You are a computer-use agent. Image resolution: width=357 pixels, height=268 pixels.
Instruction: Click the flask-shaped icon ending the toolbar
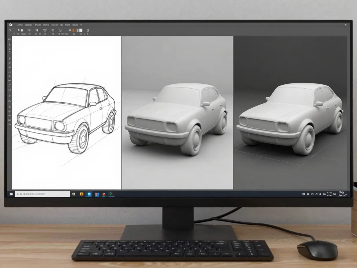[88, 30]
